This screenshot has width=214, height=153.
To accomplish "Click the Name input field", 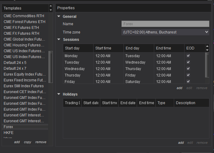I will pyautogui.click(x=165, y=24).
